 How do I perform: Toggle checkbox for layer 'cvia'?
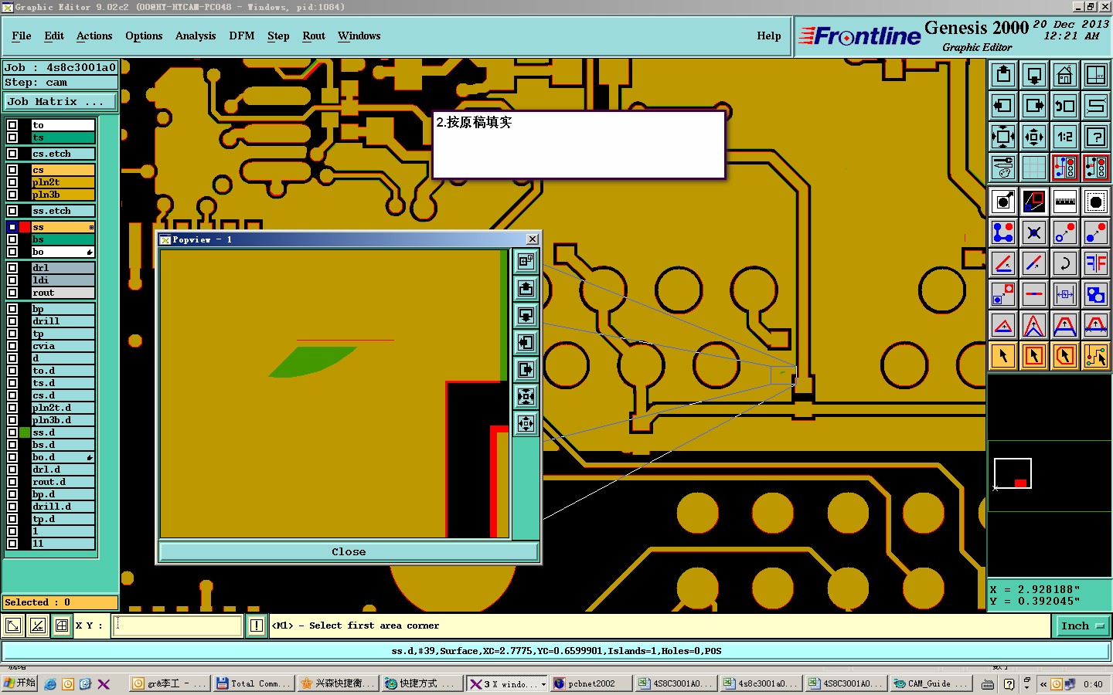tap(12, 346)
